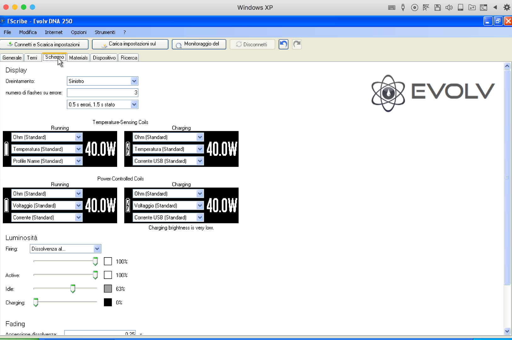Click the floppy disk icon
The width and height of the screenshot is (512, 340).
pyautogui.click(x=437, y=8)
